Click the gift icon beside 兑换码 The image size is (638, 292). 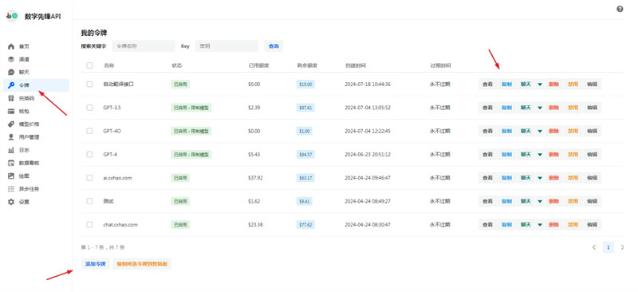11,98
